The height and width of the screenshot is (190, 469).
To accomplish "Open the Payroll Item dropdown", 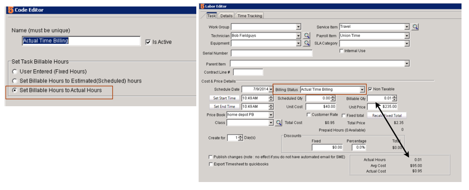I will pos(407,36).
